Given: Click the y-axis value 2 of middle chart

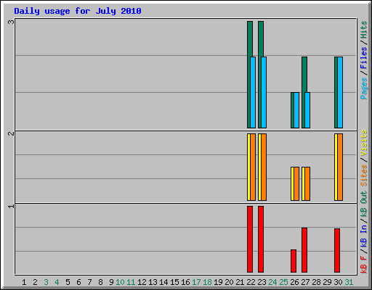Looking at the screenshot, I should tap(11, 133).
